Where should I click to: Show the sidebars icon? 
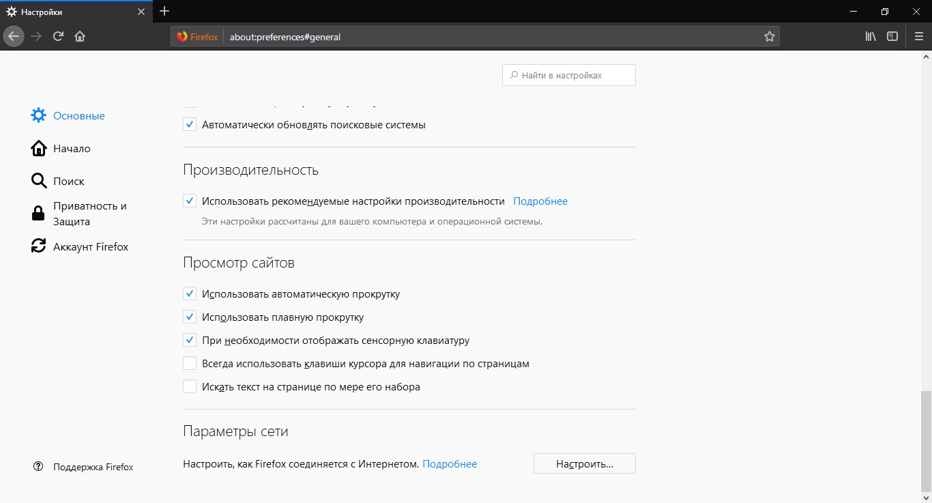(x=892, y=36)
